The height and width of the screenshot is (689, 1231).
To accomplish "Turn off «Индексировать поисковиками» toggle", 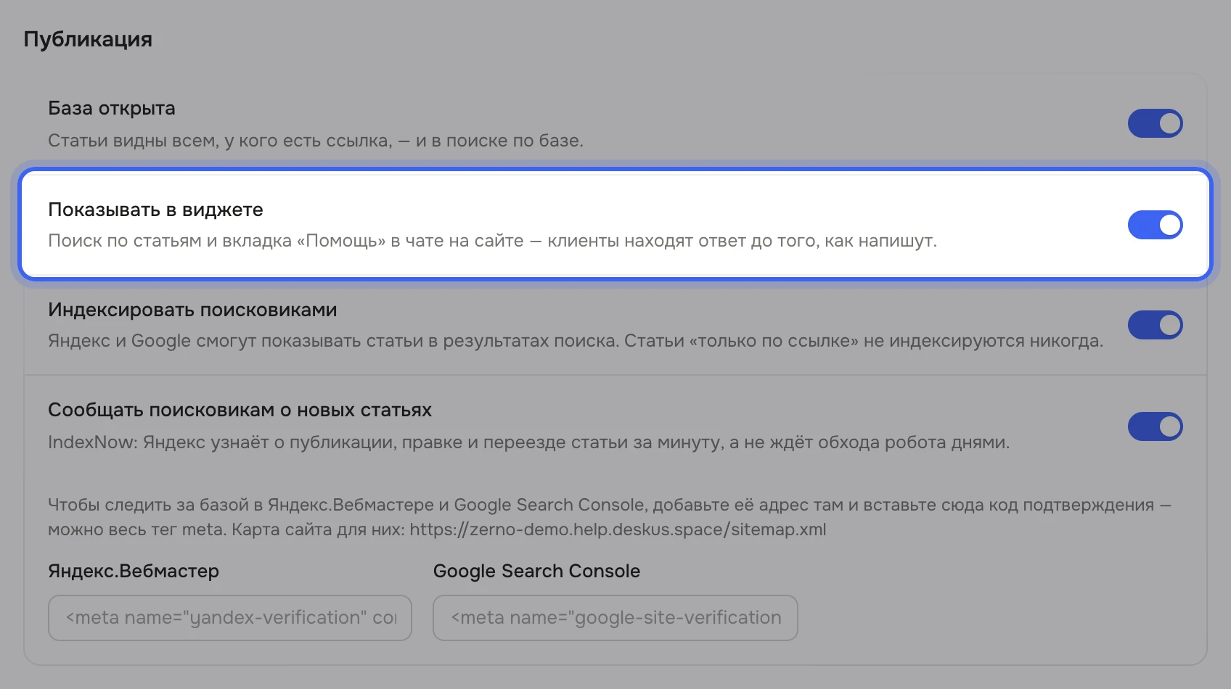I will (x=1155, y=325).
